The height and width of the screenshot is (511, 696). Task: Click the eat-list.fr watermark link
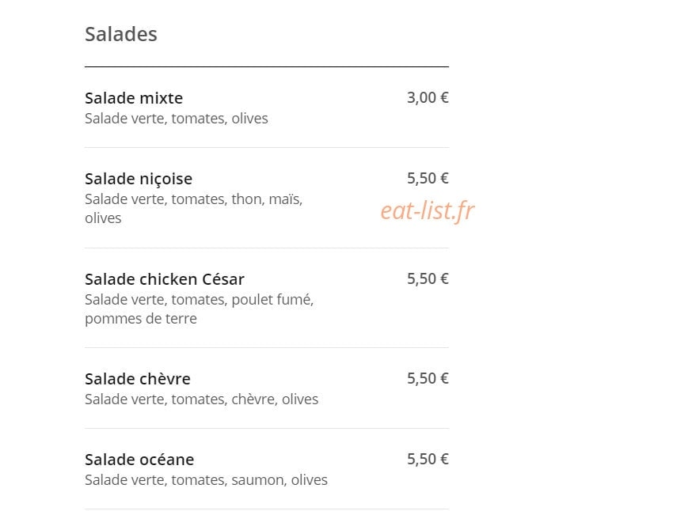click(x=428, y=210)
